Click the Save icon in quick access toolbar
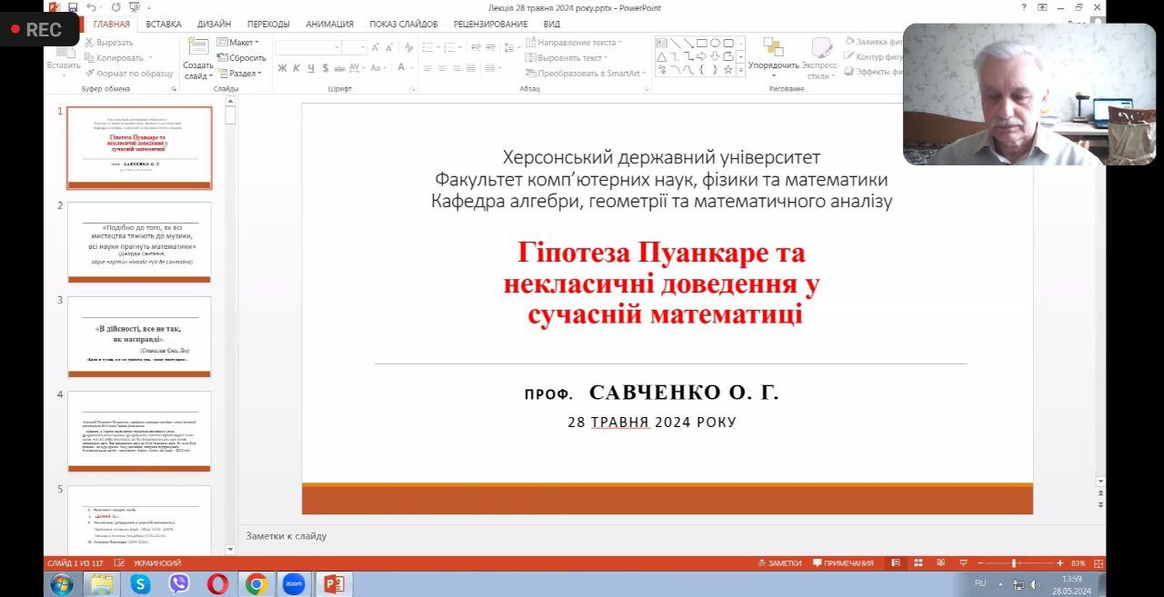Viewport: 1164px width, 597px height. coord(73,7)
